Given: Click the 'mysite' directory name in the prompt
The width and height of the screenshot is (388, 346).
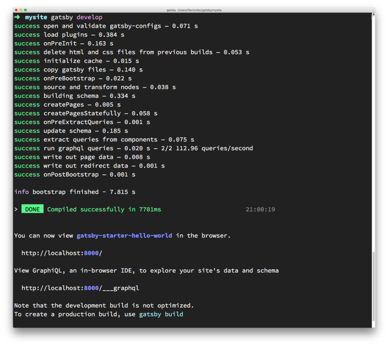Looking at the screenshot, I should pos(36,17).
